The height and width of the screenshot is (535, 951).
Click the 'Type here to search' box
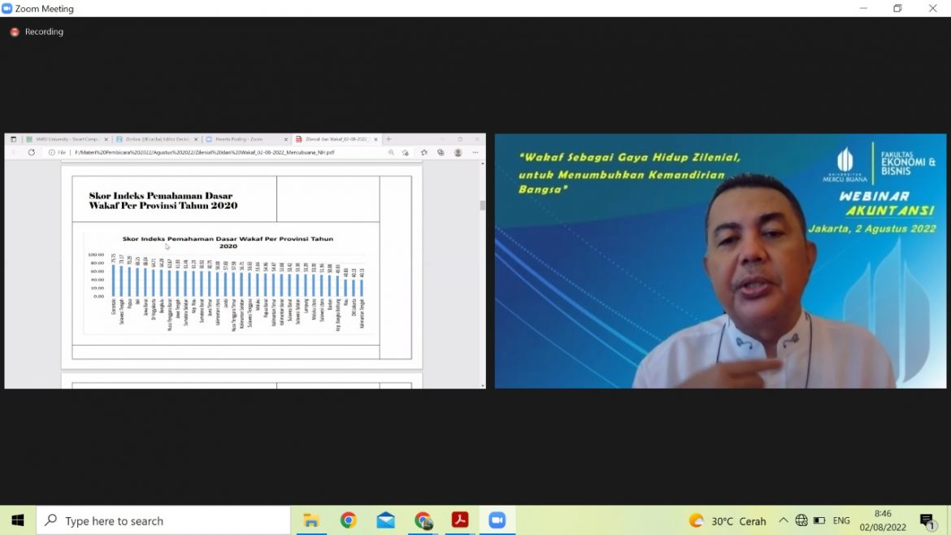coord(163,520)
